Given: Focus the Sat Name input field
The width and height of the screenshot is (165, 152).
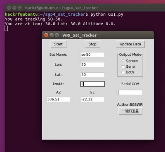Looking at the screenshot, I should (92, 55).
